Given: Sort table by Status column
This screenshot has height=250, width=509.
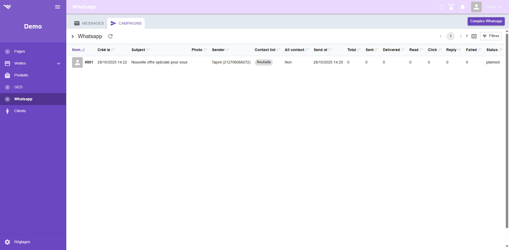Looking at the screenshot, I should (x=492, y=50).
